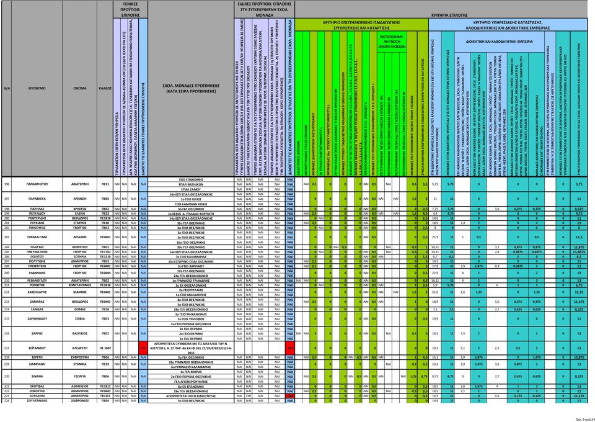Click school cell 3ο ΓΣΙΟ ΧΑΡΙΛΑΟΥ
595x422 pixels.
(190, 266)
